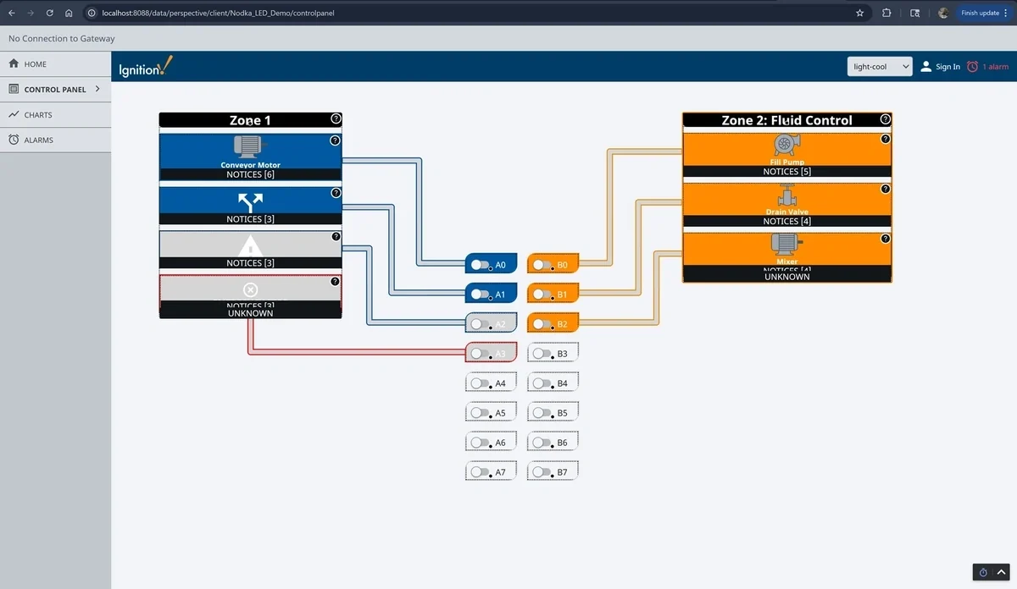Toggle the B7 switch

click(542, 472)
